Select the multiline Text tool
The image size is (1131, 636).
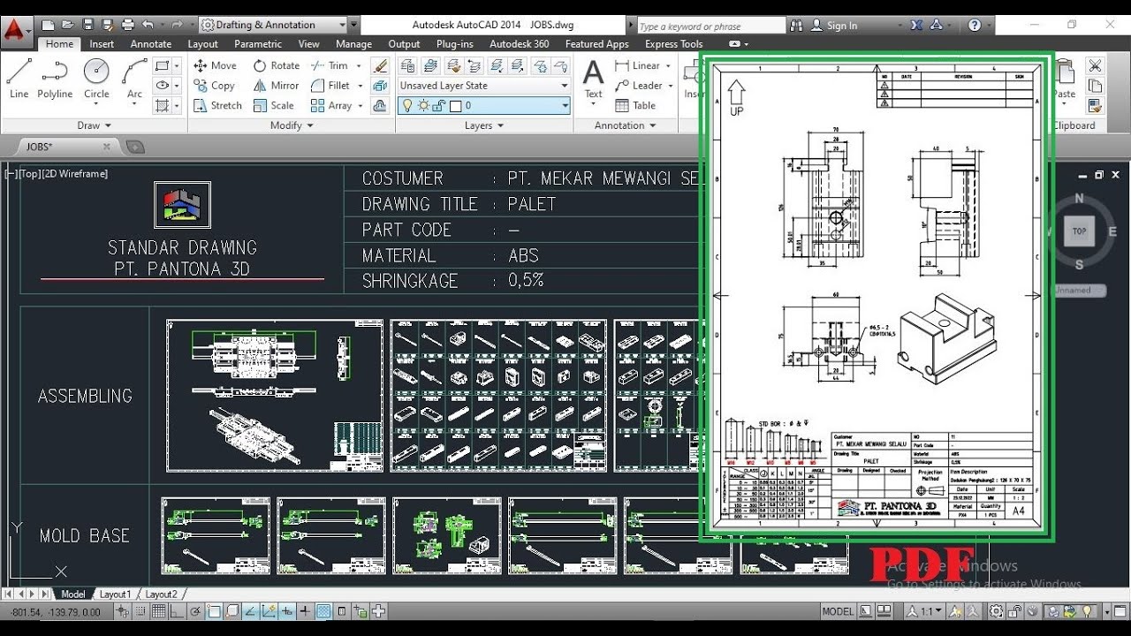pos(594,79)
